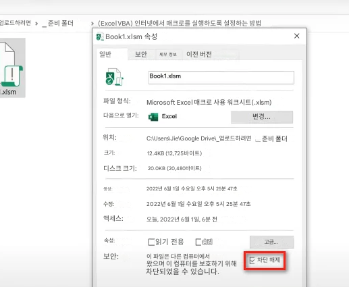
Task: Expand chevron after 업로드하려면 breadcrumb
Action: point(36,24)
